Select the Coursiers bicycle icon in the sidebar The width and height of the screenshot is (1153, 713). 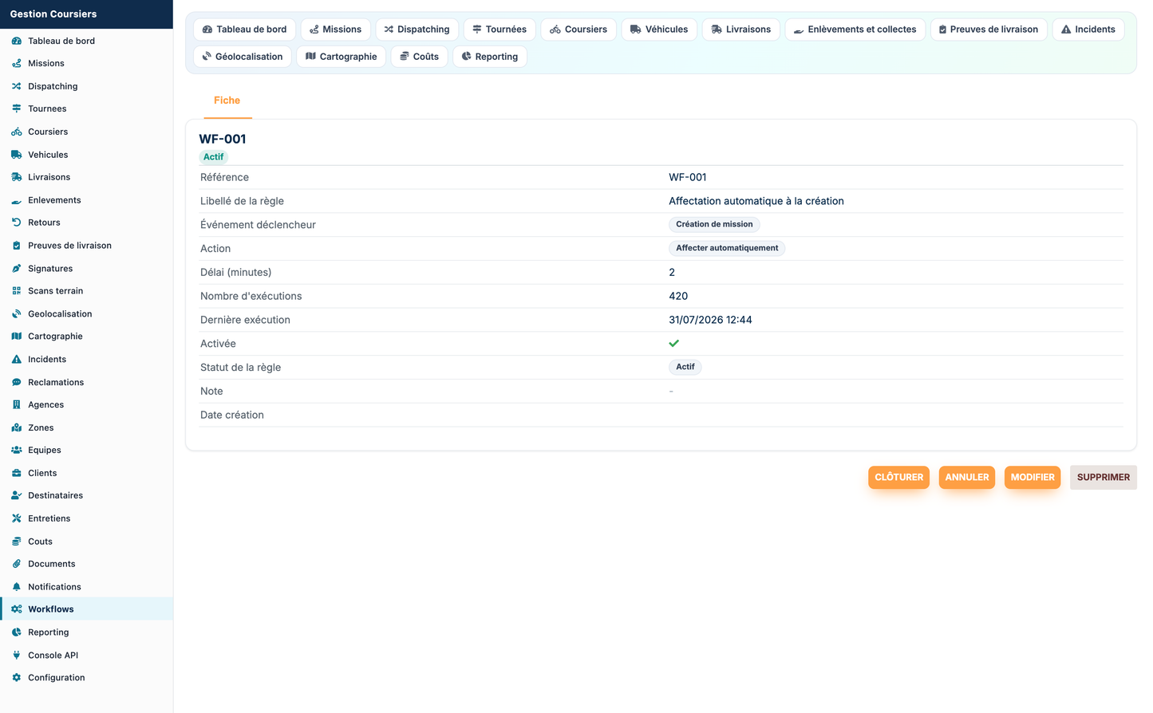tap(16, 132)
